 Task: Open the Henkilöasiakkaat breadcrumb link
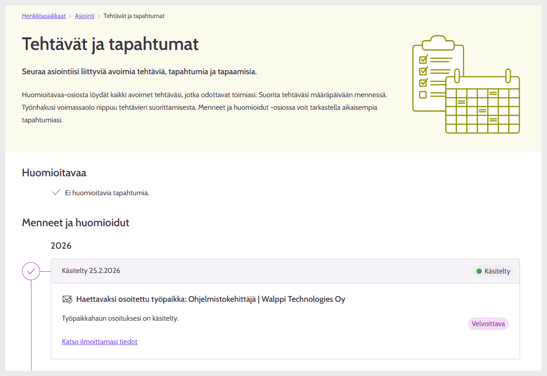coord(44,16)
